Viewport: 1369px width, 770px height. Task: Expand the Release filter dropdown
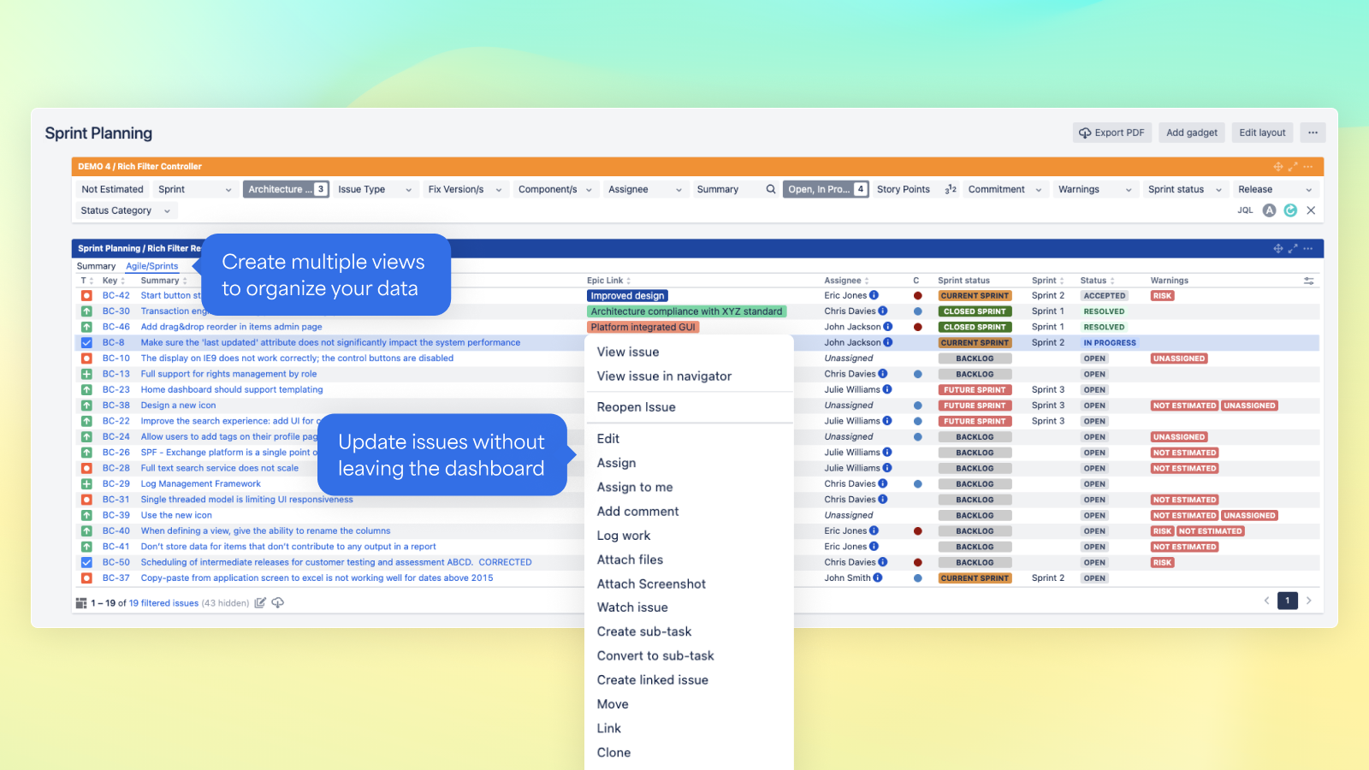pyautogui.click(x=1274, y=189)
